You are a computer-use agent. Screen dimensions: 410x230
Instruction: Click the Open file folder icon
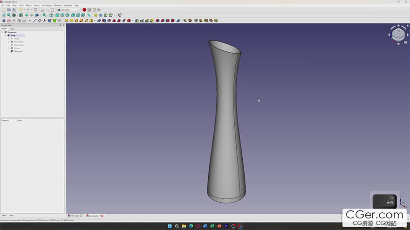(x=9, y=10)
